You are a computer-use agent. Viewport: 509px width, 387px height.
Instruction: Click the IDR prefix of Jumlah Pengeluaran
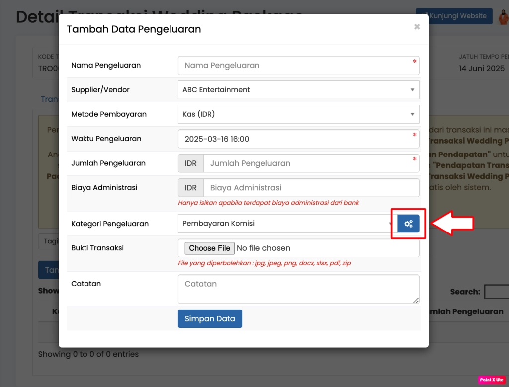click(191, 163)
